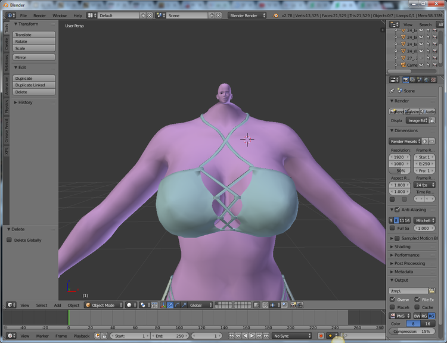Toggle visibility eye of 24_bc object
This screenshot has width=447, height=343.
421,44
